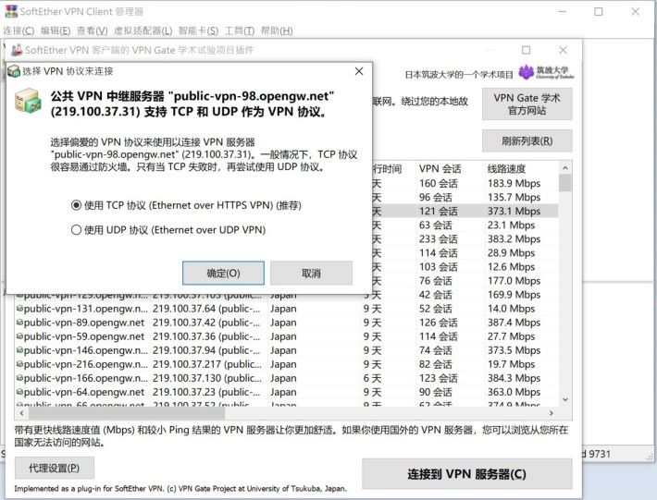This screenshot has height=500, width=657.
Task: Click the SoftEther VPN Client title bar icon
Action: [x=11, y=11]
